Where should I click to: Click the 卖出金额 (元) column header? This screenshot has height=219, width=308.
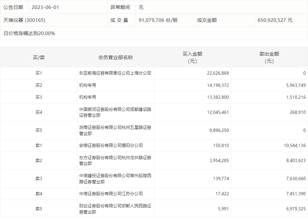tap(269, 57)
